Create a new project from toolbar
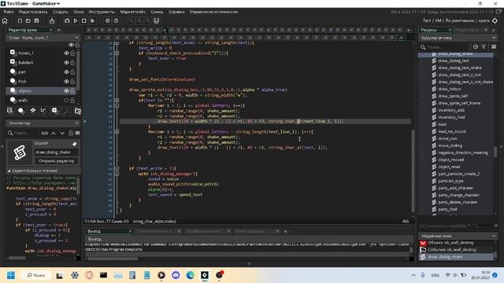 20,21
